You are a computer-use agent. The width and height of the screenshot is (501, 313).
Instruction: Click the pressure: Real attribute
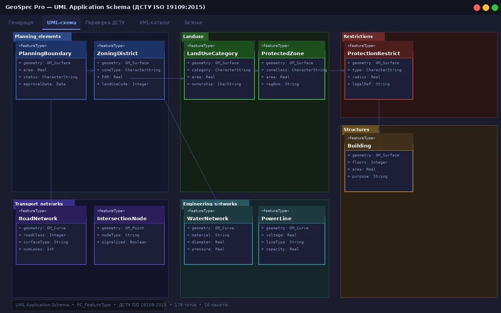click(206, 249)
